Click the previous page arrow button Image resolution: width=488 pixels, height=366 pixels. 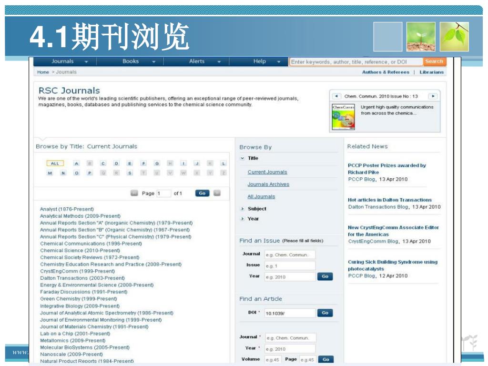click(x=134, y=193)
